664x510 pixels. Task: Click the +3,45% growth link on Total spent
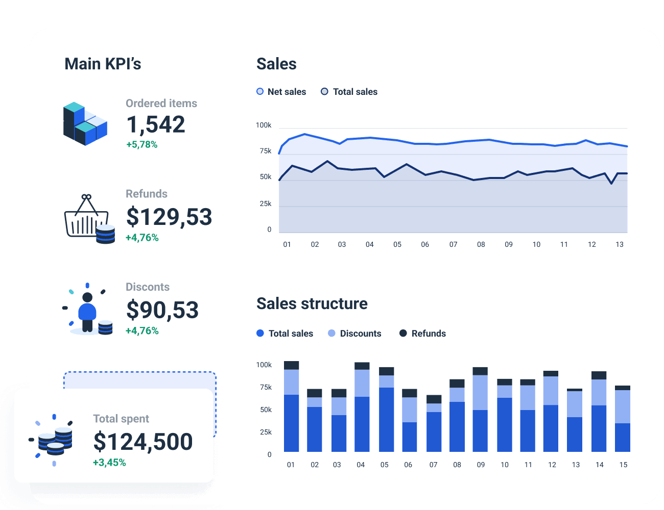(x=110, y=464)
